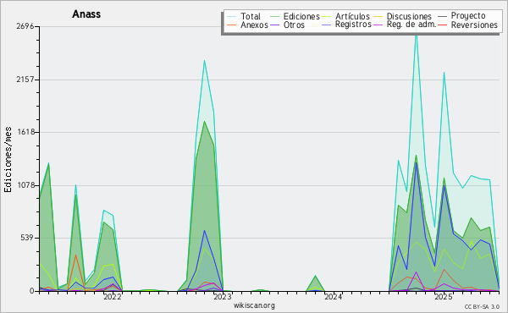Click the 'Ediciones/mes' axis title

8,160
